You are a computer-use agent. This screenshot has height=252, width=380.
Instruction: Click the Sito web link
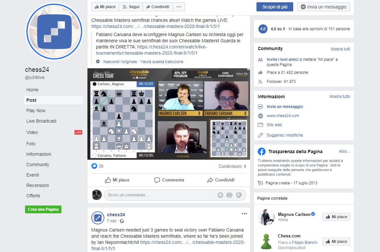pyautogui.click(x=274, y=125)
